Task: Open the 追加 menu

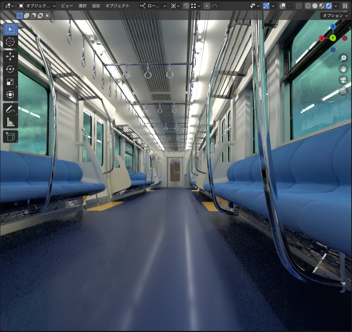Action: pyautogui.click(x=96, y=6)
